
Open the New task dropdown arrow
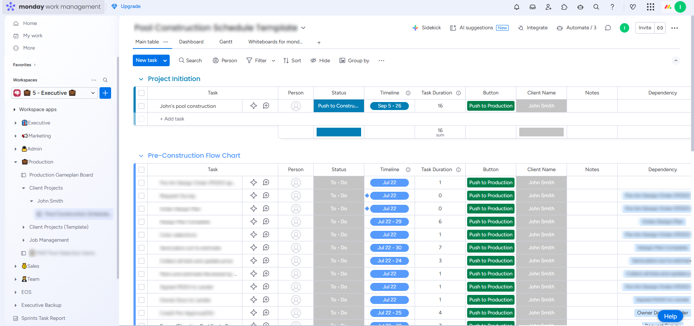point(165,60)
